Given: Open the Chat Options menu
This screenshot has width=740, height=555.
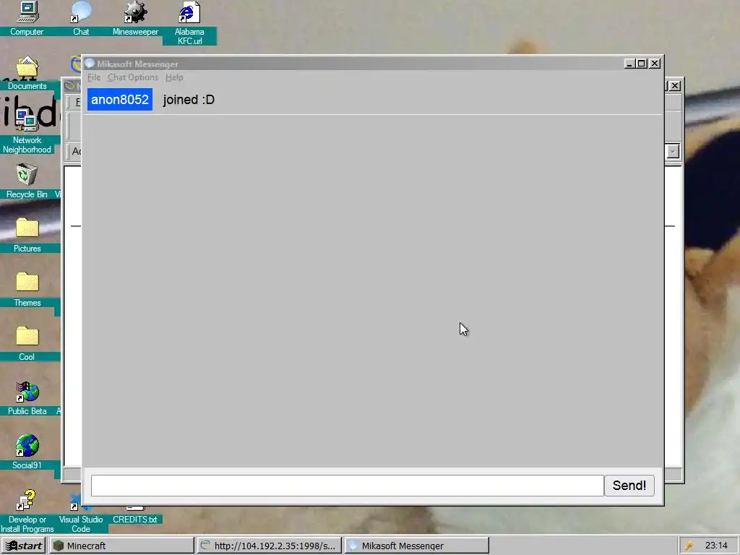Looking at the screenshot, I should pos(133,77).
